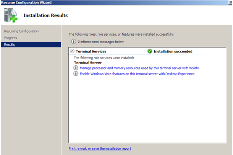233x155 pixels.
Task: Close the Resume Configuration Wizard window
Action: pyautogui.click(x=230, y=3)
